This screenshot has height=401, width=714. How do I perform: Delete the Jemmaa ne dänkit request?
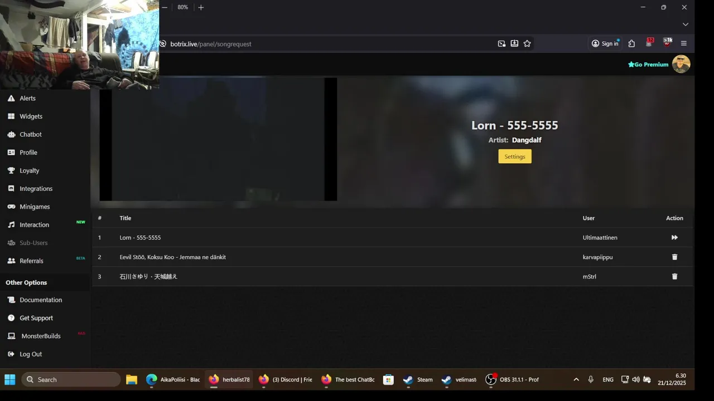[x=674, y=257]
